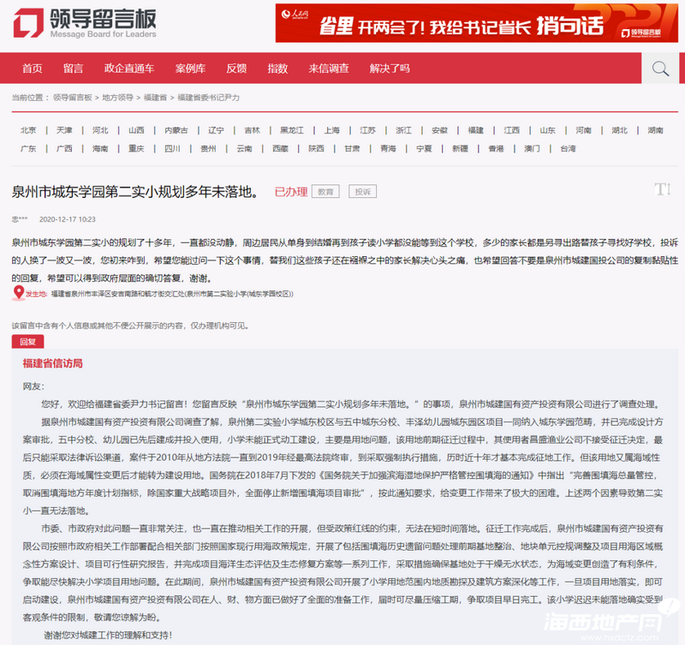Image resolution: width=685 pixels, height=645 pixels.
Task: Click breadcrumb link 福建省
Action: pyautogui.click(x=155, y=98)
